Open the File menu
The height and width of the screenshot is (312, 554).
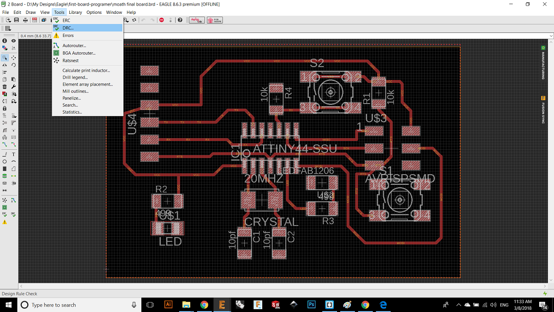tap(6, 12)
